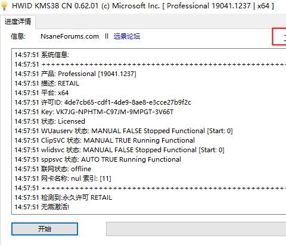Viewport: 286px width, 245px height.
Task: Open the 远景论坛 link
Action: coord(127,36)
